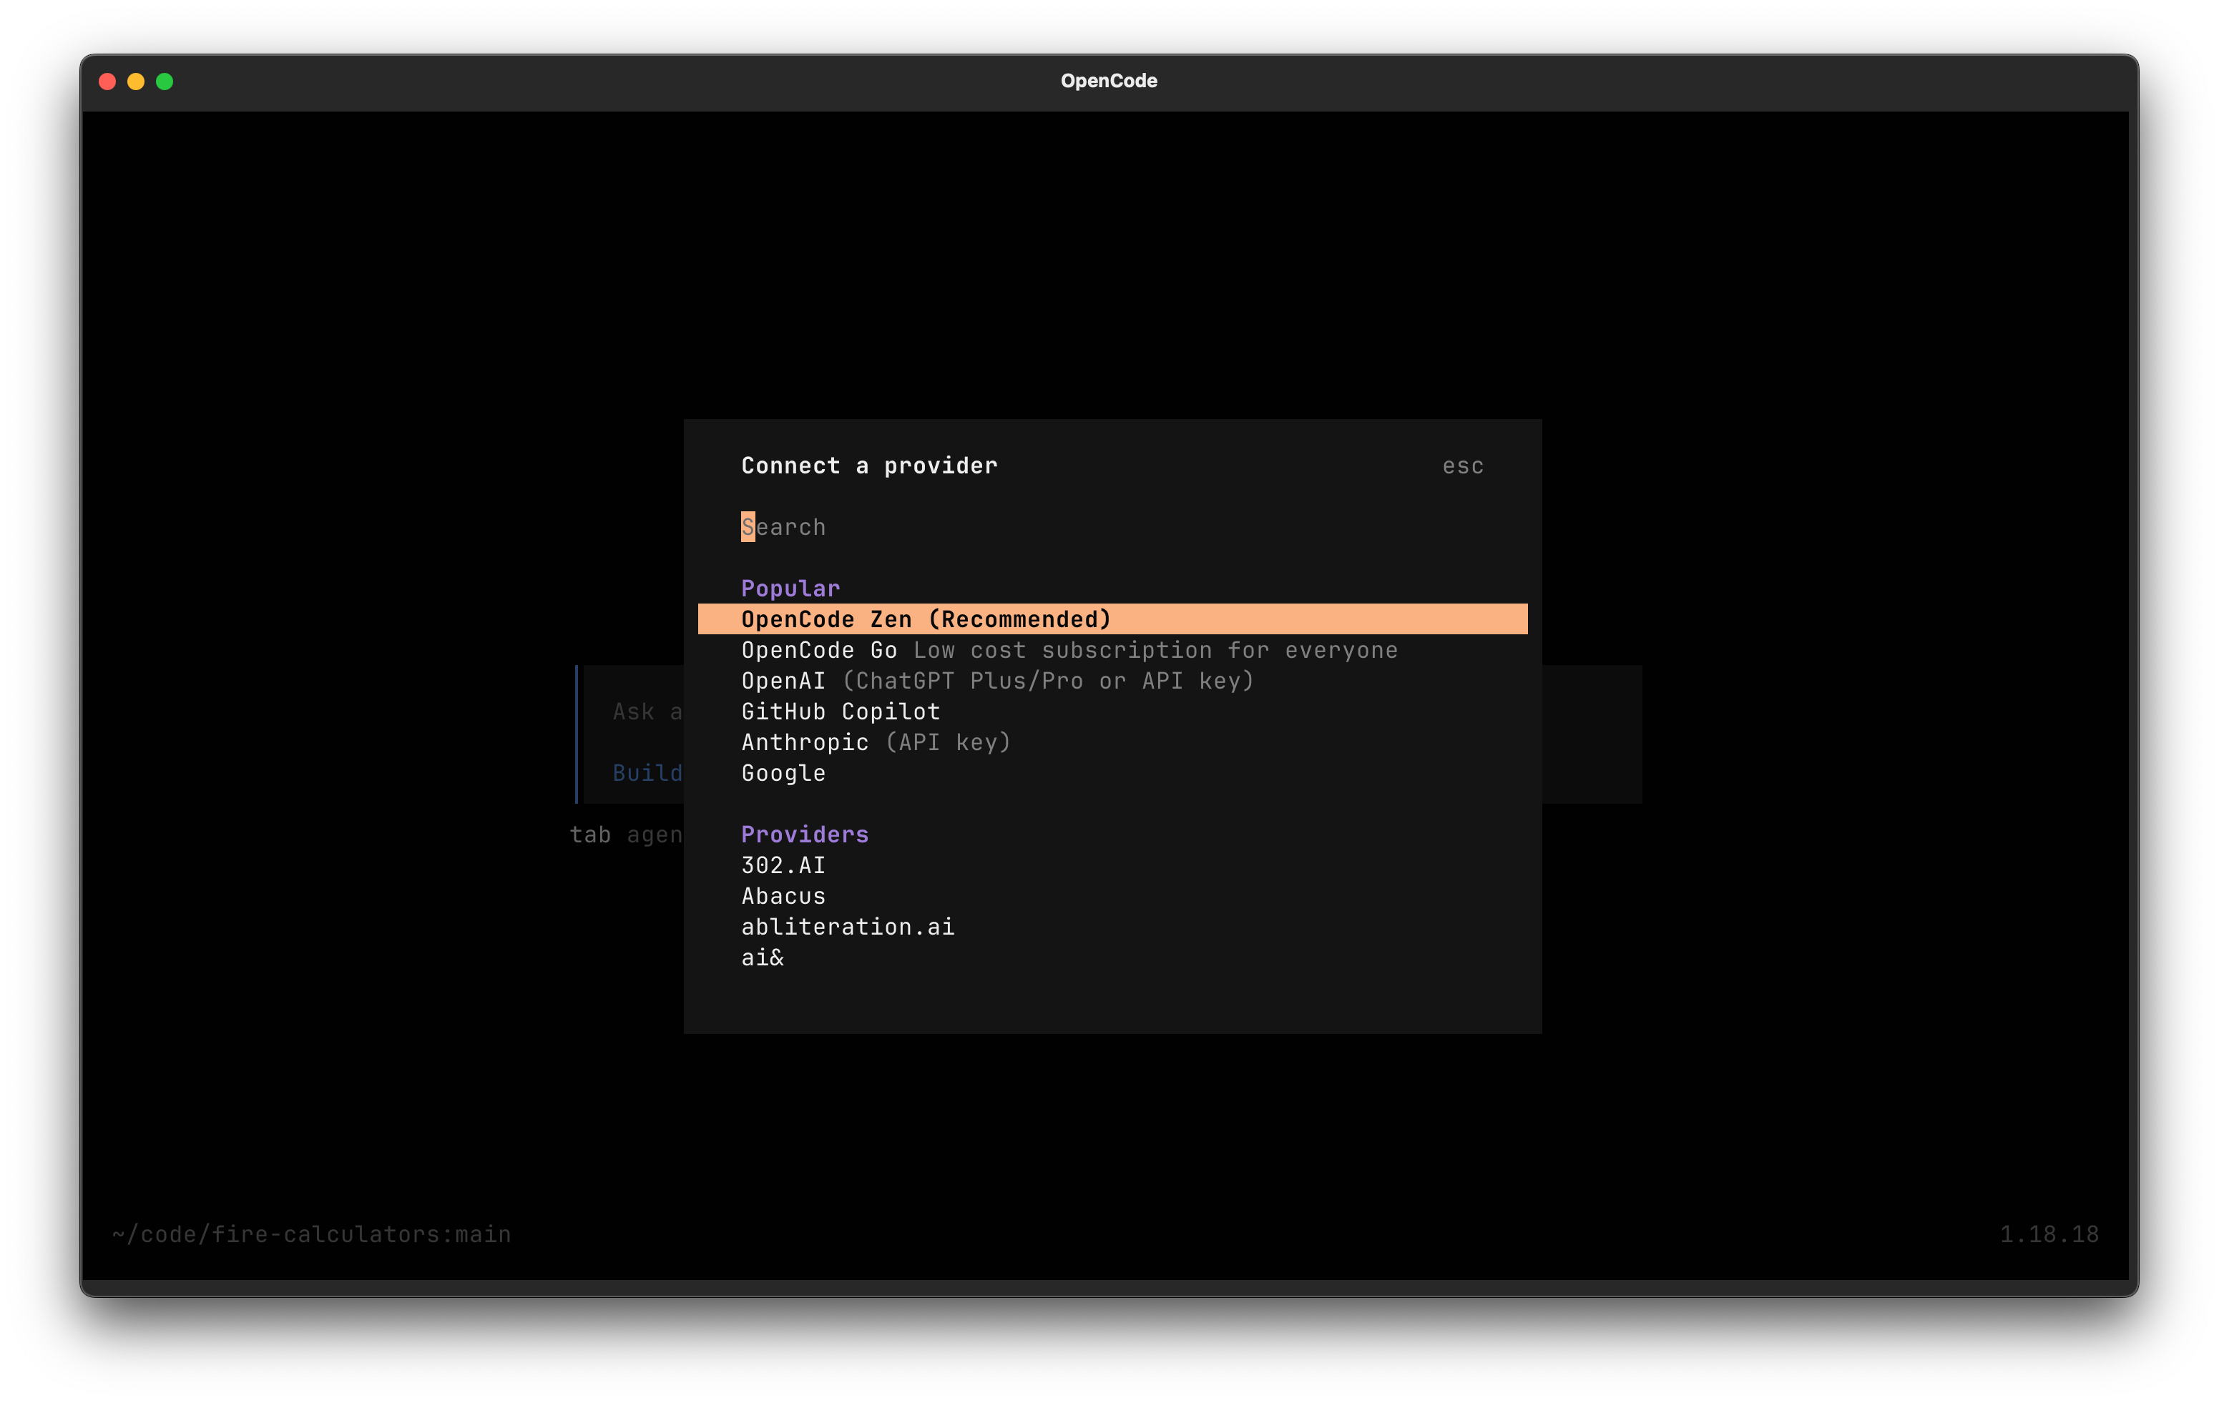Click the Connect a provider dialog title
This screenshot has height=1403, width=2219.
[869, 466]
